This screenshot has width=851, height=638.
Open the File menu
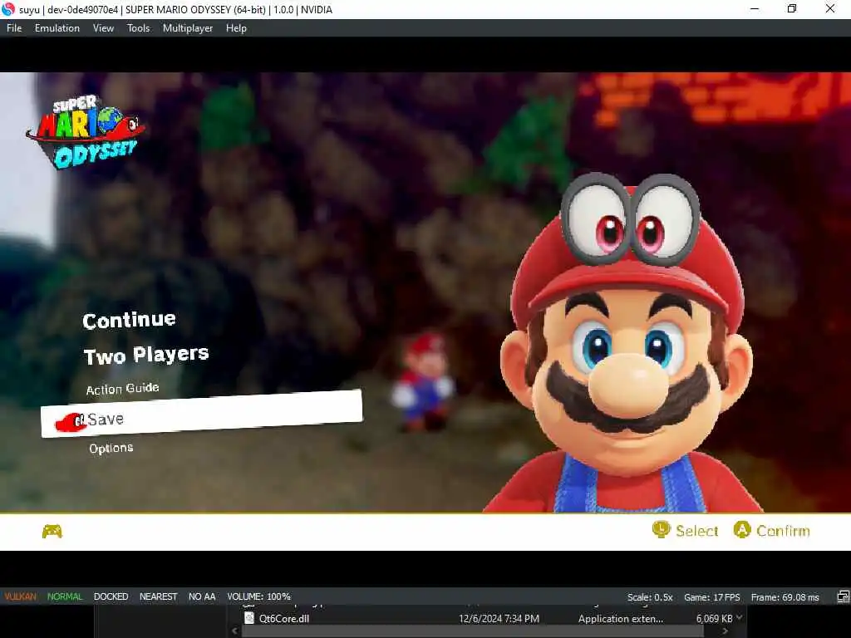click(14, 28)
